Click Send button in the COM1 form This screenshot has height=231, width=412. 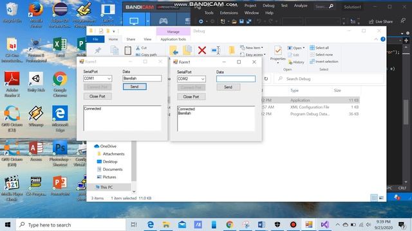(135, 87)
